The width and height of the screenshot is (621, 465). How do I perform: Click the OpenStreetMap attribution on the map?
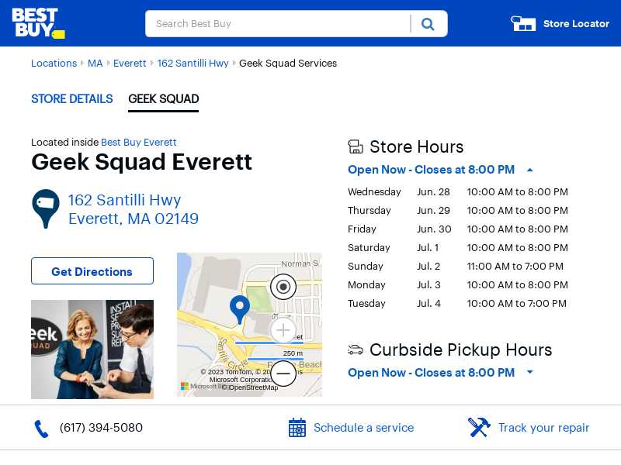[250, 387]
